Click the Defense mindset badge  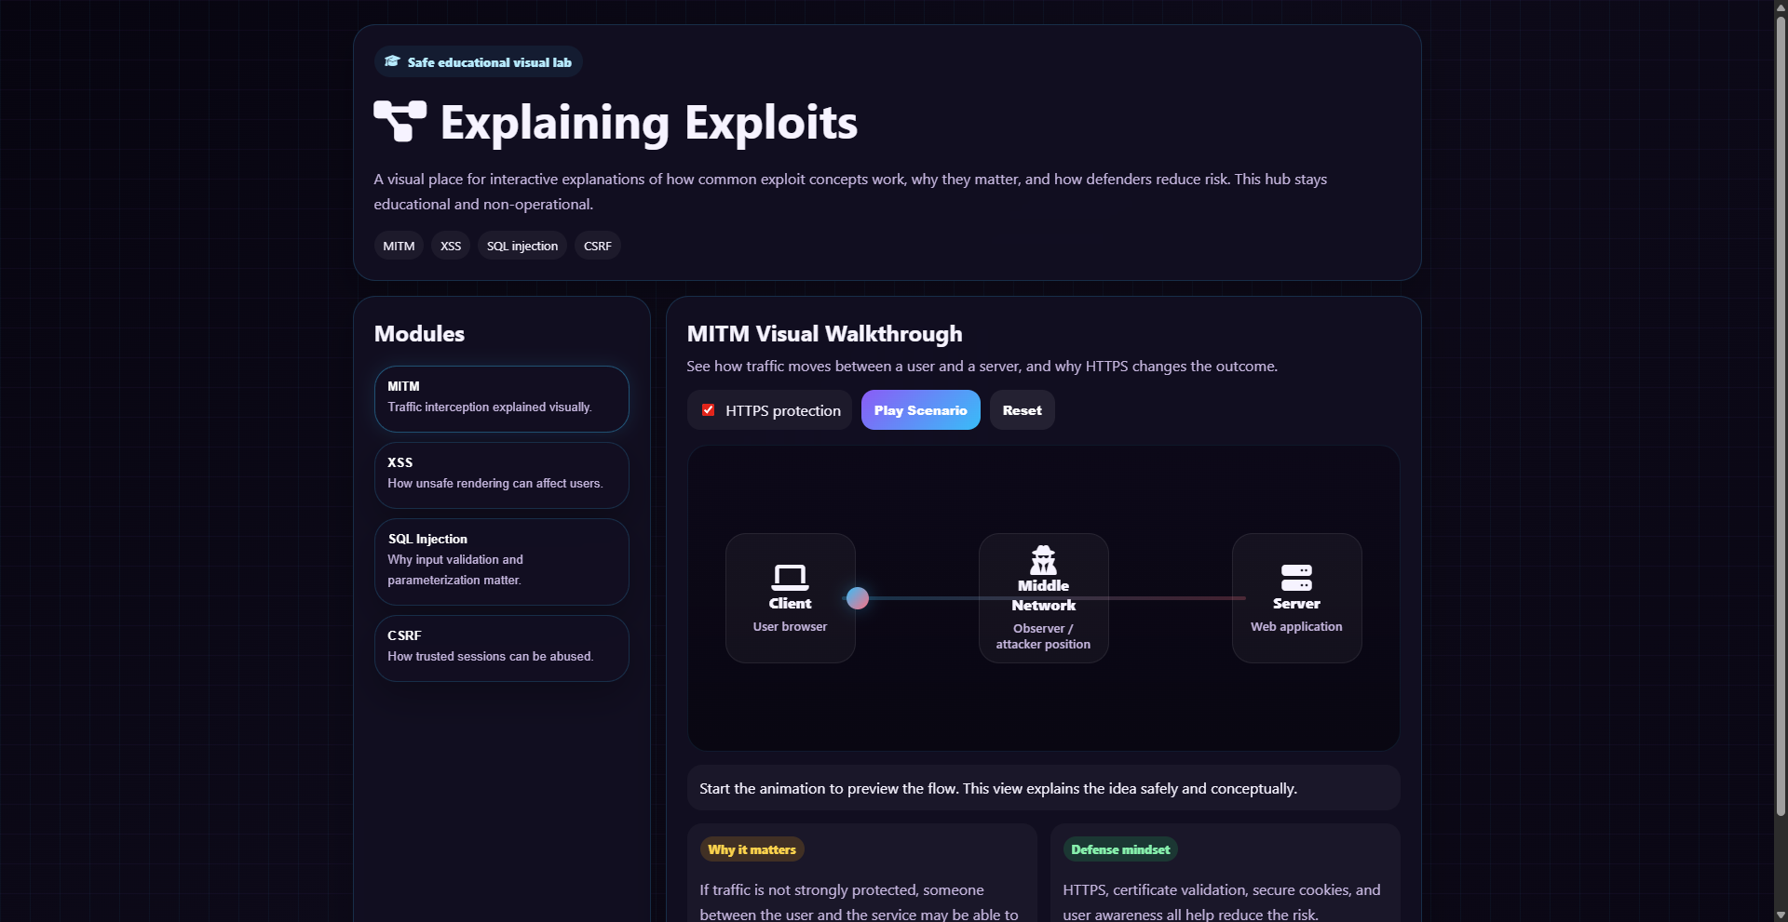[1119, 849]
